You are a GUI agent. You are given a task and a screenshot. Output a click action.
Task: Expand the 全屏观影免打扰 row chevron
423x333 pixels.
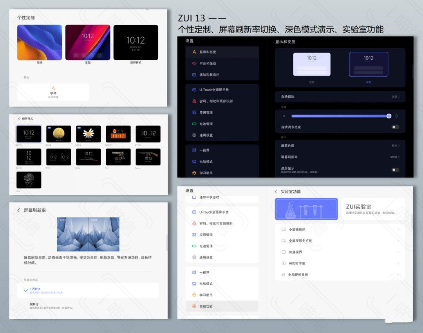(x=398, y=241)
